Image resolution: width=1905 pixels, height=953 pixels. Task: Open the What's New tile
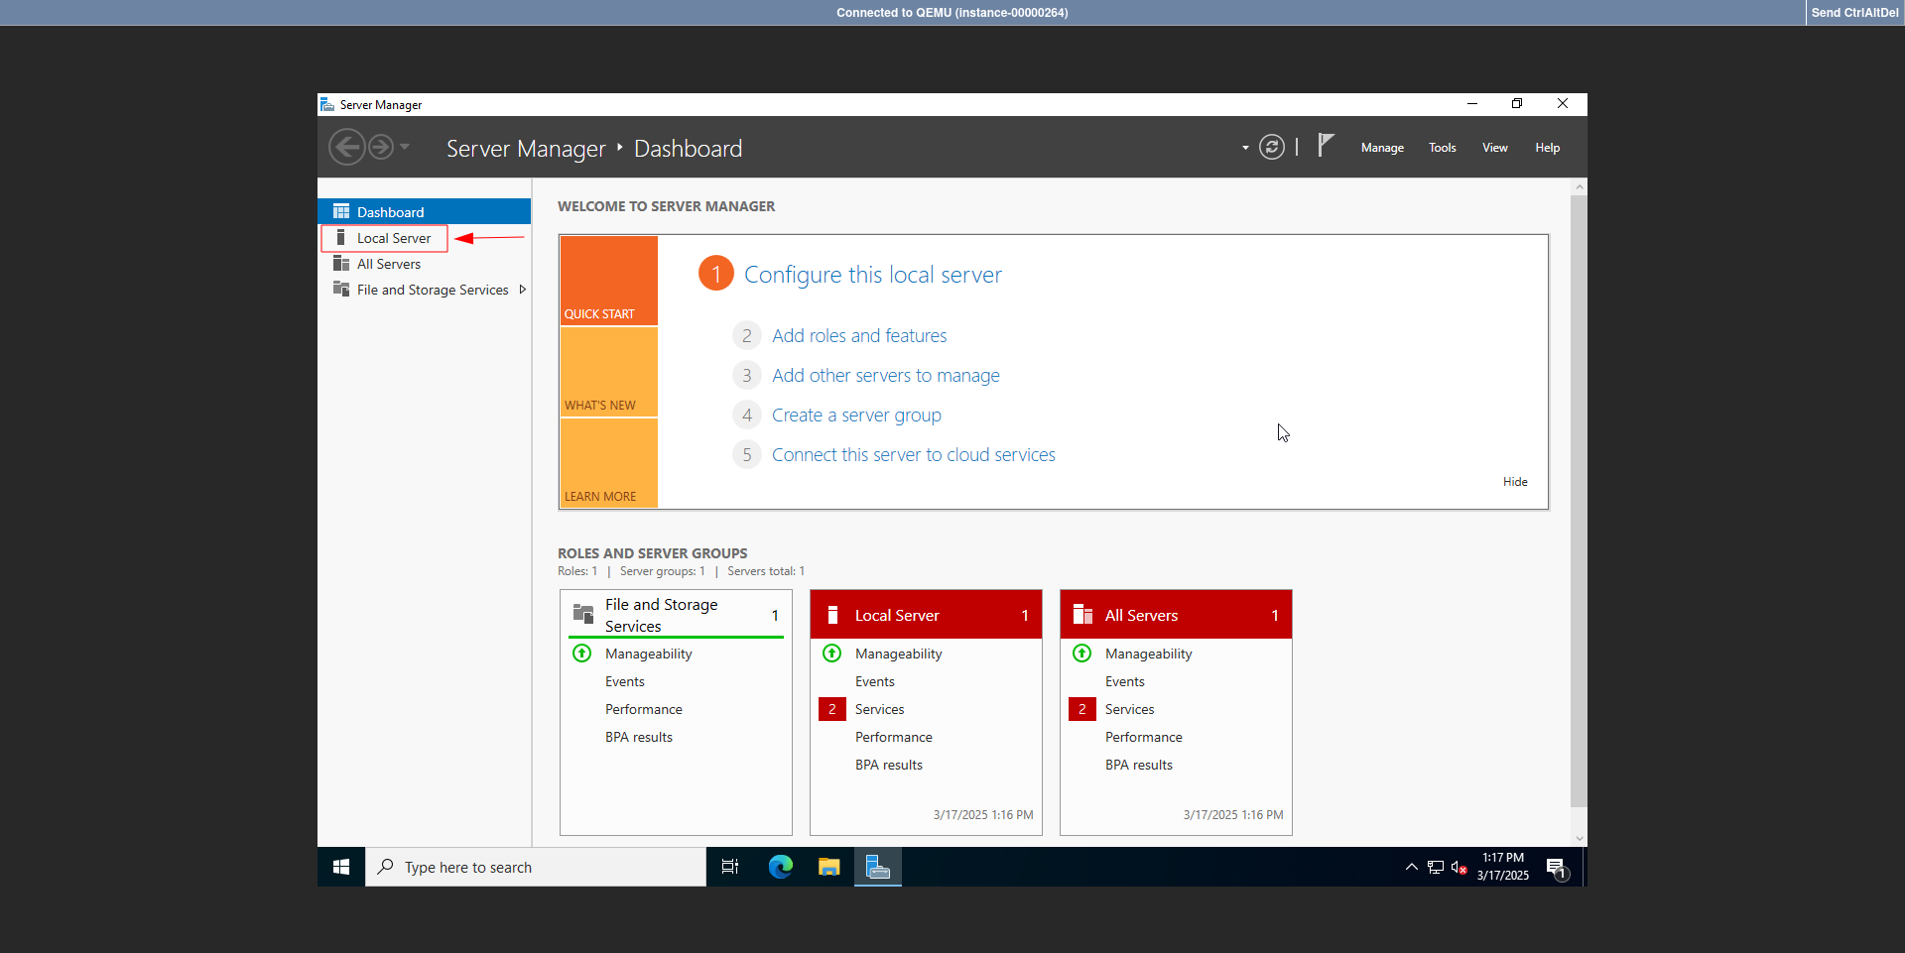coord(609,372)
